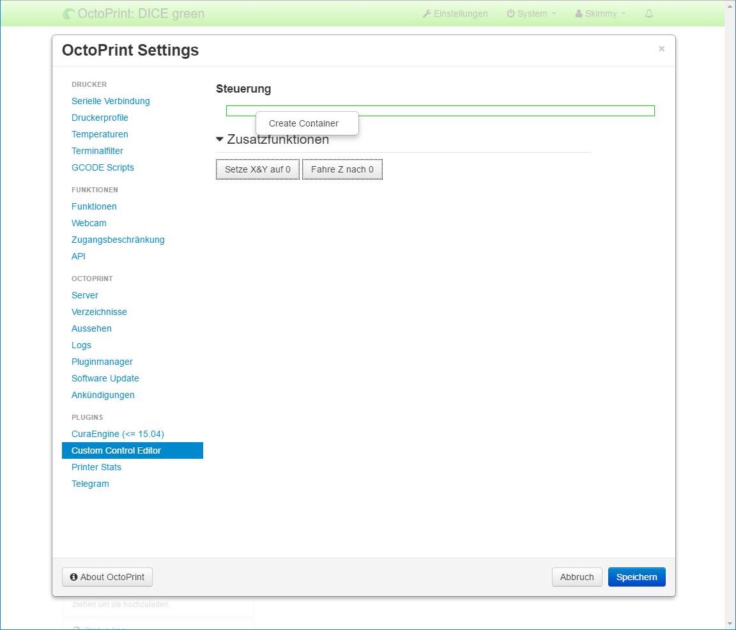
Task: Open the Pluginmanager
Action: (x=102, y=362)
